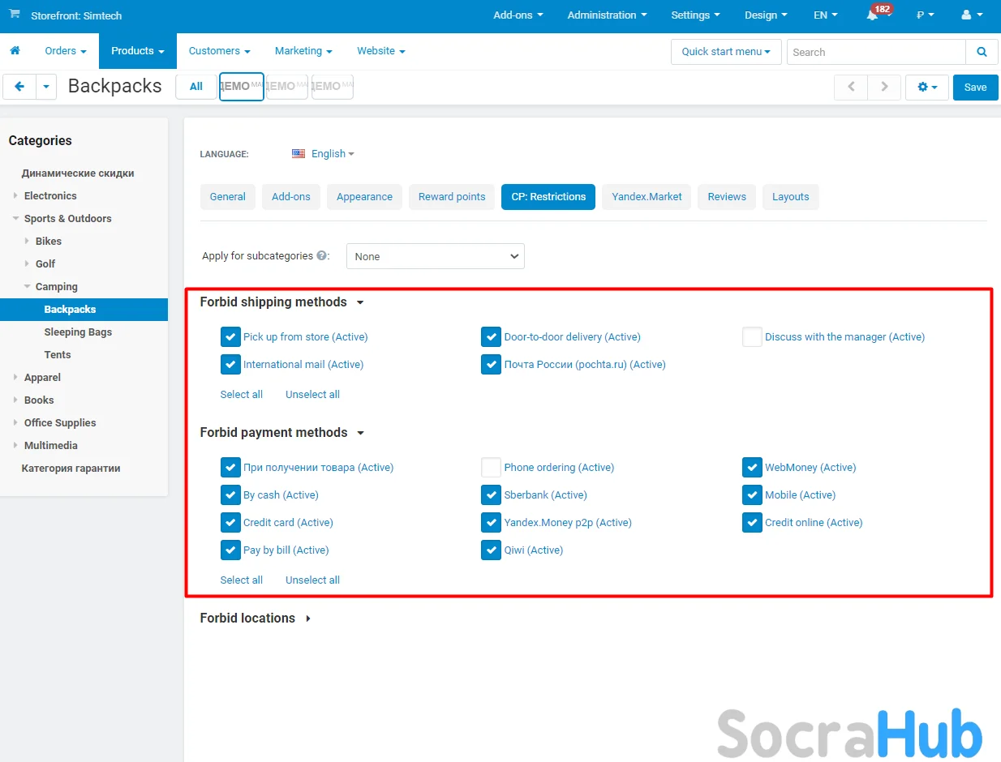Open the Apply for subcategories dropdown
This screenshot has width=1001, height=762.
[x=436, y=256]
